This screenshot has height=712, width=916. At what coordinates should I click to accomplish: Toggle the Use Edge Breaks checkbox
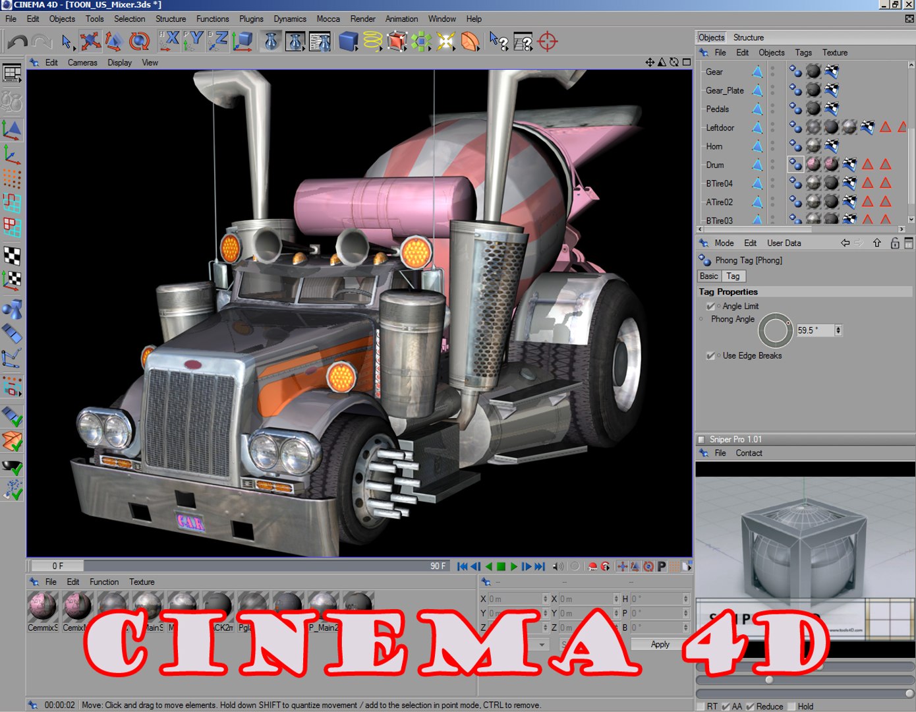(x=710, y=355)
